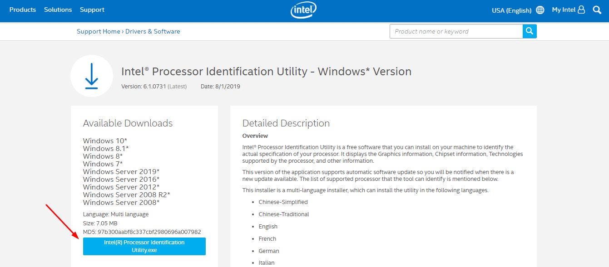Image resolution: width=609 pixels, height=267 pixels.
Task: Click the Windows Server 2012* entry
Action: tap(121, 187)
